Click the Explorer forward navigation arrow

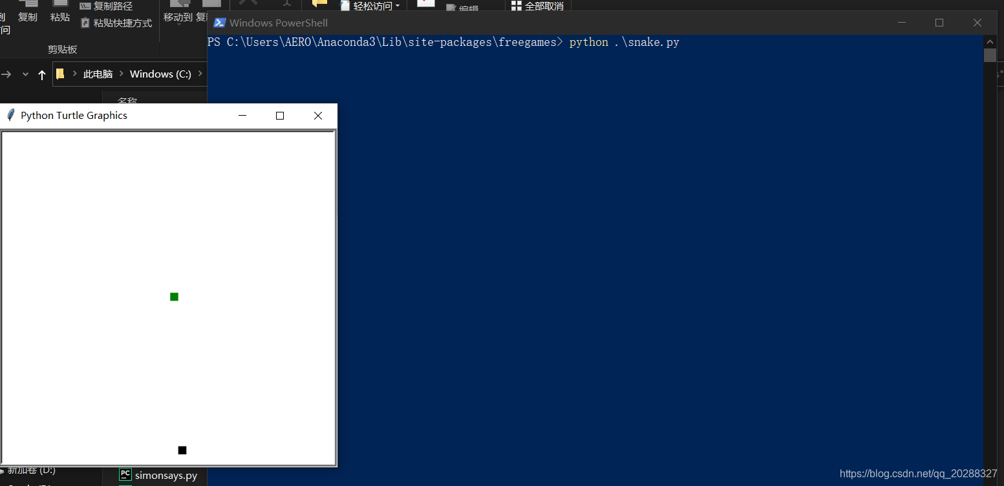coord(6,74)
